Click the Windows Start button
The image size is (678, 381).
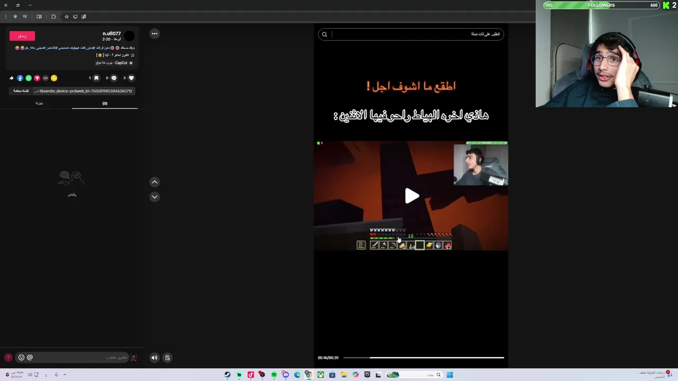(450, 375)
